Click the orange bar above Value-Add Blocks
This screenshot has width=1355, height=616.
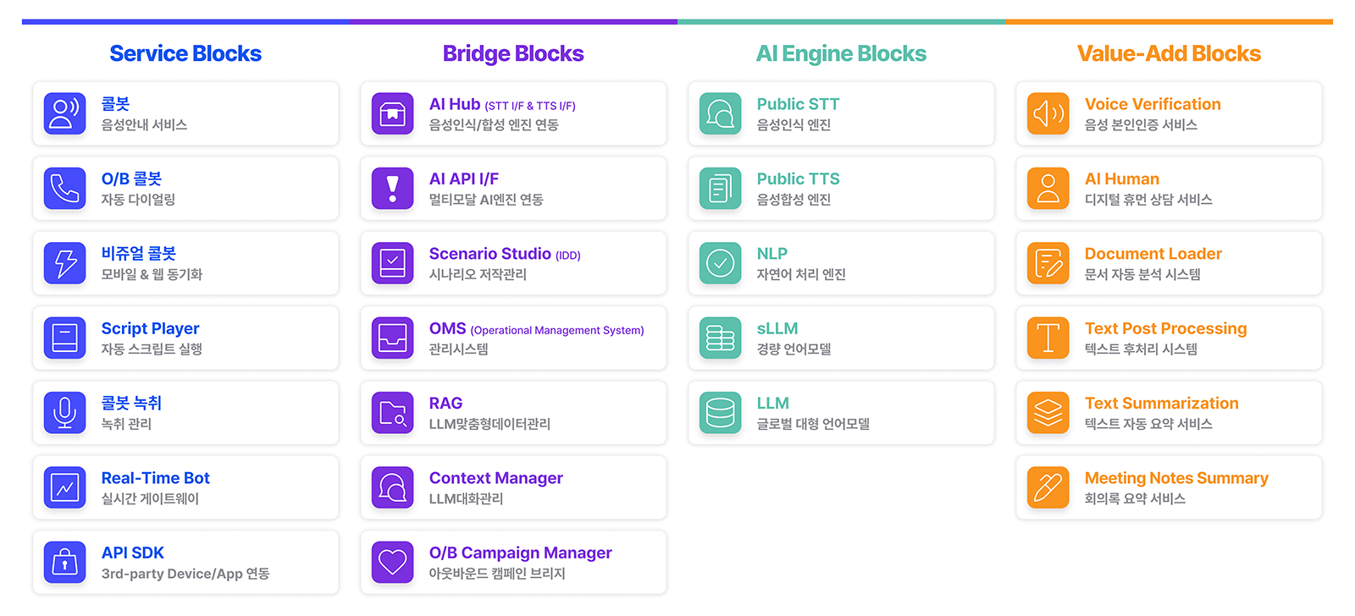[x=1169, y=22]
